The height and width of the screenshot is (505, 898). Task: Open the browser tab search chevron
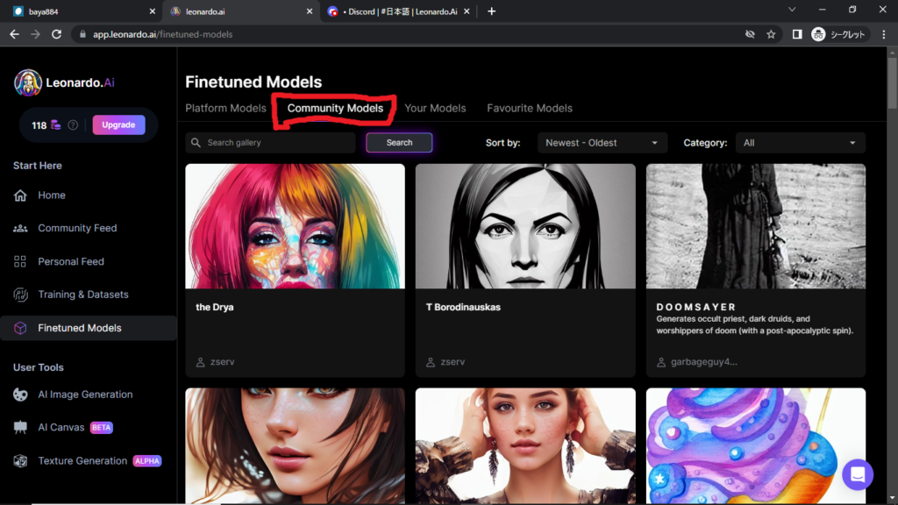click(792, 11)
